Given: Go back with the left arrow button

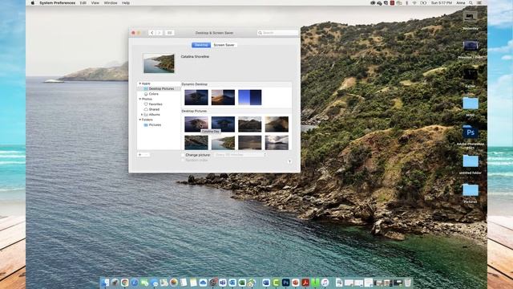Looking at the screenshot, I should pos(151,33).
